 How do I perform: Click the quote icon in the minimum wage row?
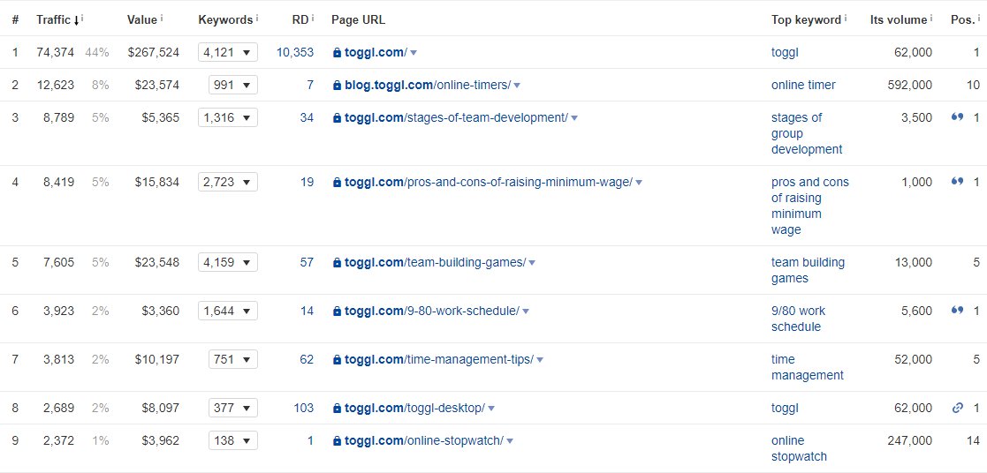(x=958, y=182)
